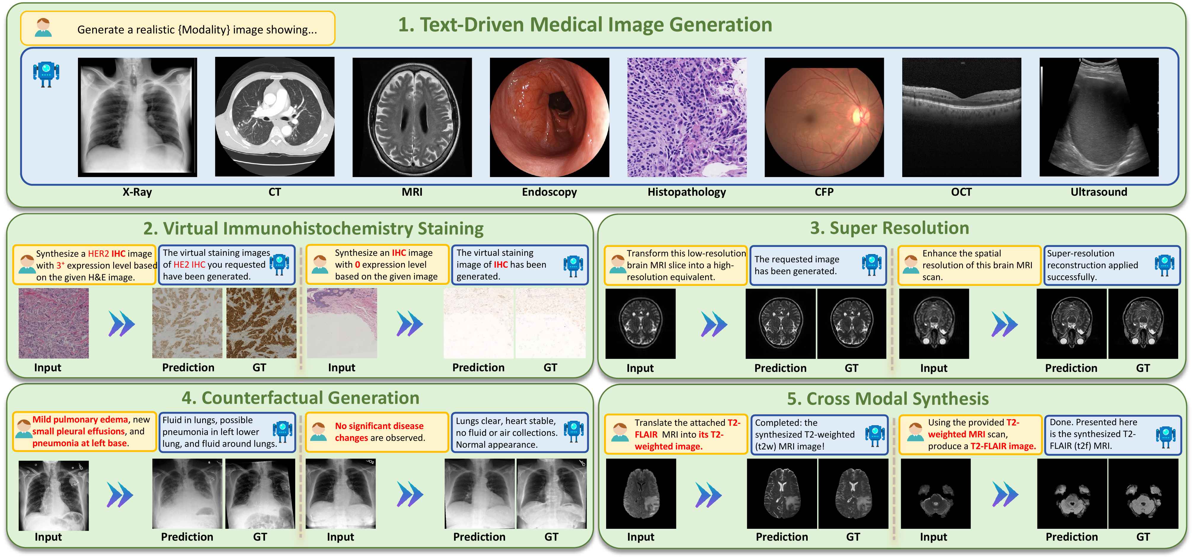Open the CFP retinal fundus image
The image size is (1193, 559).
[x=824, y=117]
